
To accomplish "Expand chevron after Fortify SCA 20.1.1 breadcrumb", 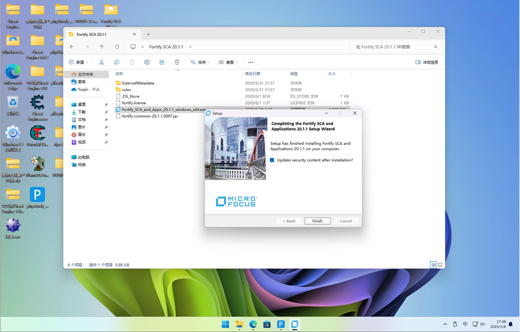I will (x=190, y=47).
